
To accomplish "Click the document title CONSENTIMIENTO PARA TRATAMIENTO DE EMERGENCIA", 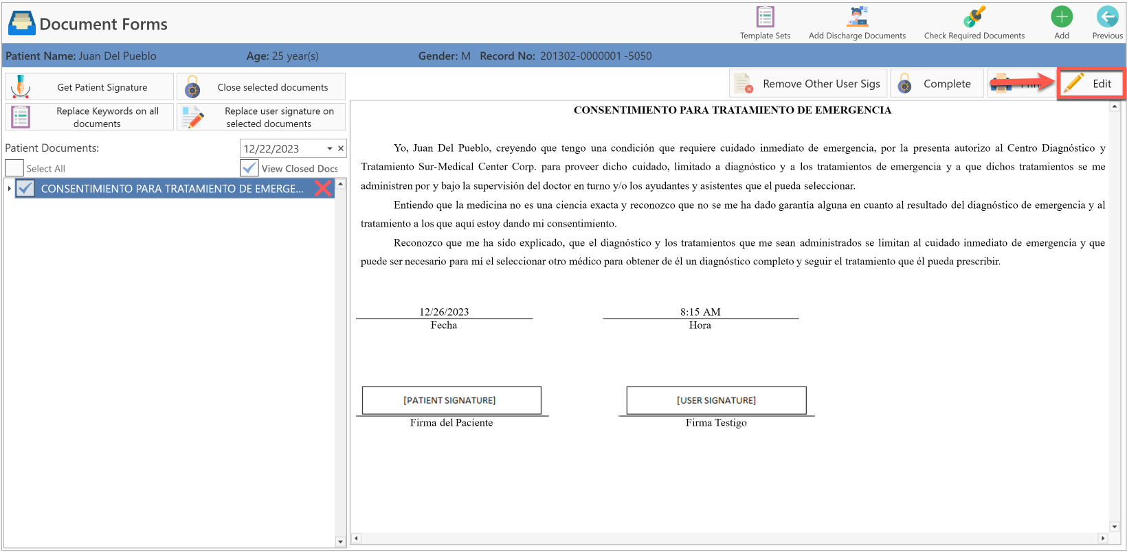I will (x=733, y=110).
